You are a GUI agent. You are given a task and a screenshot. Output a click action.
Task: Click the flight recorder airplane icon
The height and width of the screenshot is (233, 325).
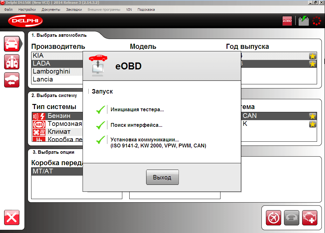(274, 218)
